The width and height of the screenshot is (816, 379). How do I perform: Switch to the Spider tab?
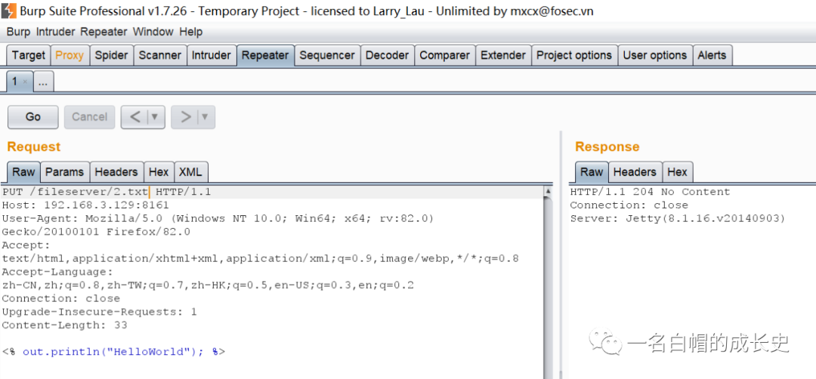coord(111,55)
